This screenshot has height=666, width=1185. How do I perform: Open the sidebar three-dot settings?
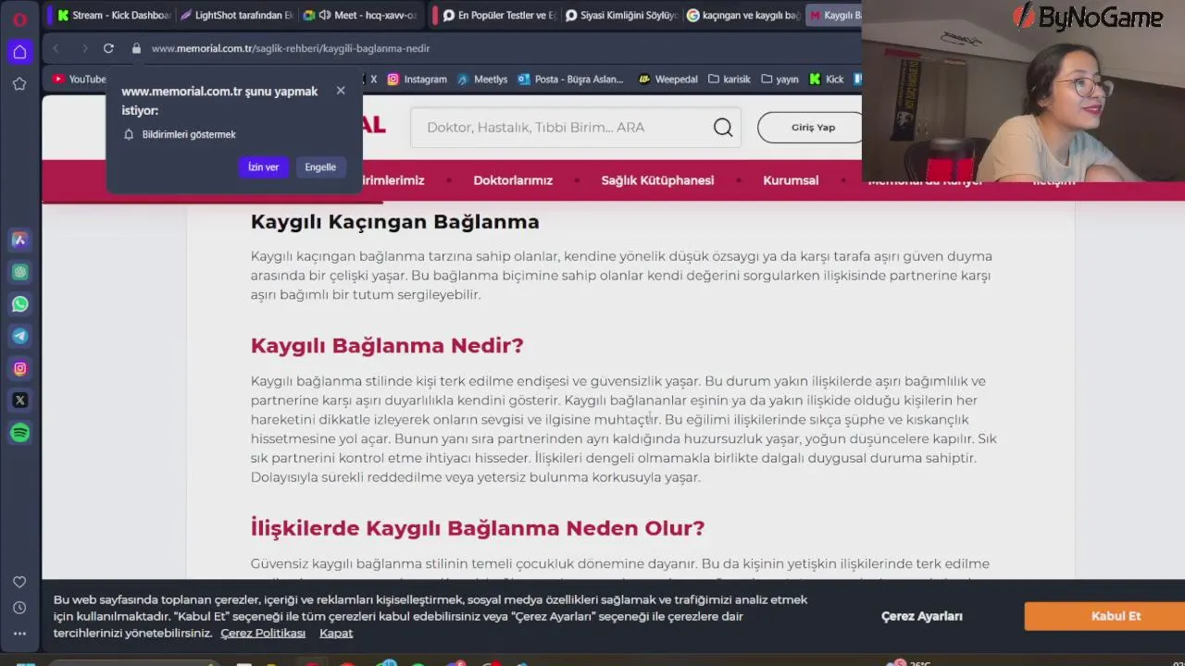(x=19, y=634)
